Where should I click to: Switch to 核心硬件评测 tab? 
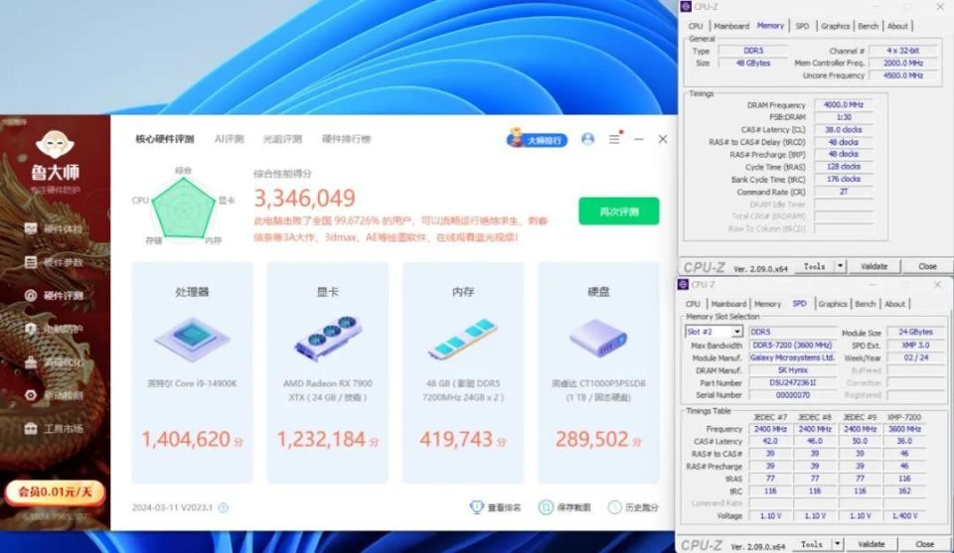(164, 139)
